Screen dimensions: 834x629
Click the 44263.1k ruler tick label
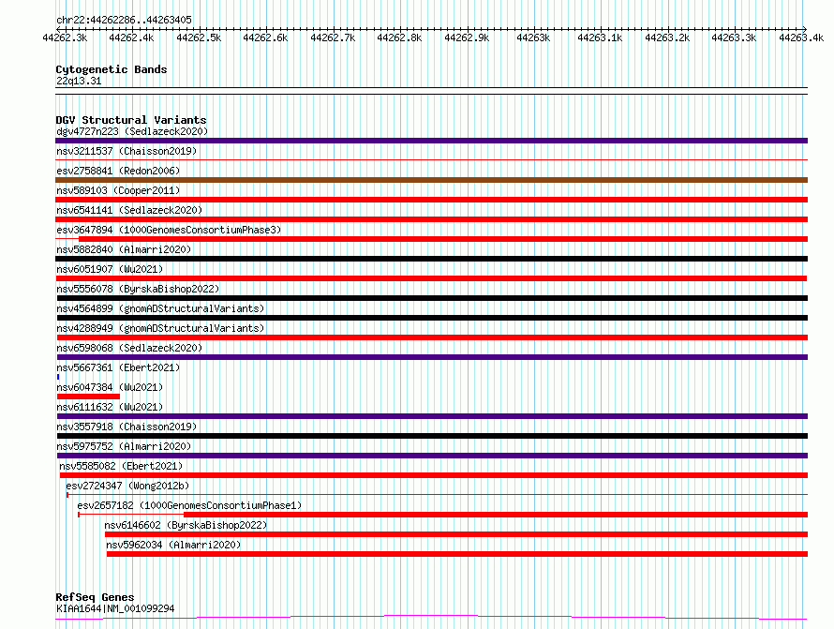coord(600,37)
